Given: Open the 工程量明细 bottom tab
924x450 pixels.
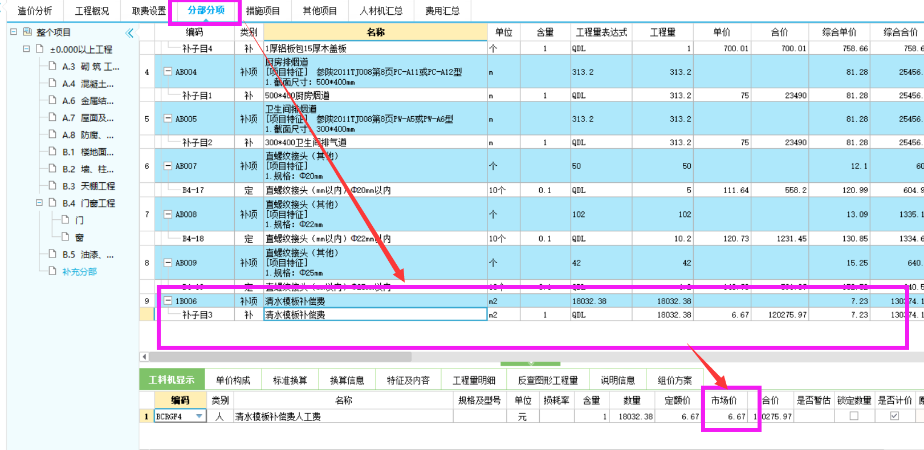Looking at the screenshot, I should [x=474, y=380].
